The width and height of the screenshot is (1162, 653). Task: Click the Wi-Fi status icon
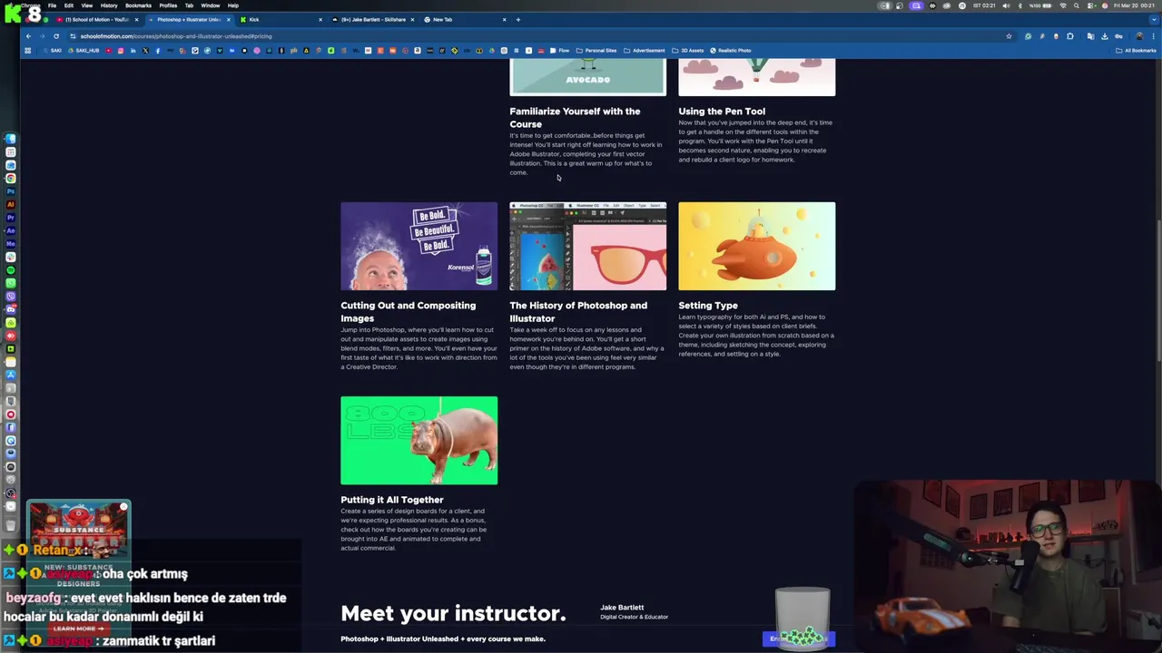point(1063,5)
